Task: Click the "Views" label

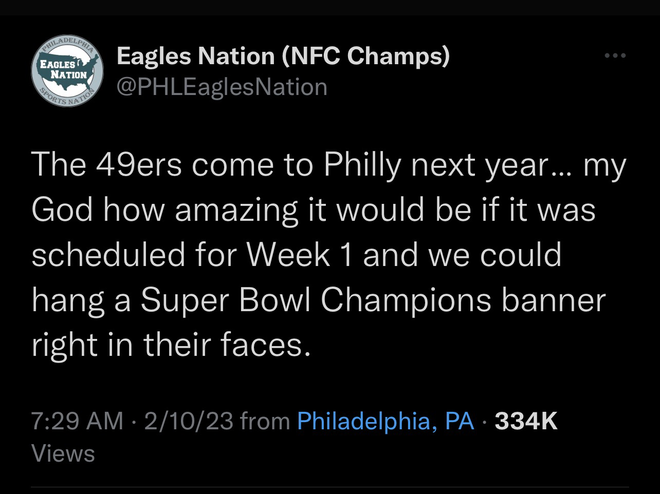Action: pyautogui.click(x=63, y=454)
